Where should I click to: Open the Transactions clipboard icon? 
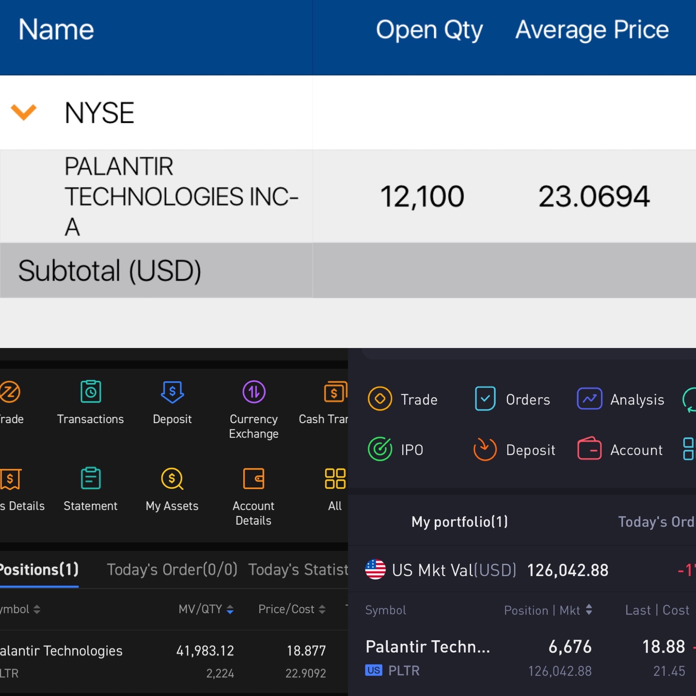point(90,391)
